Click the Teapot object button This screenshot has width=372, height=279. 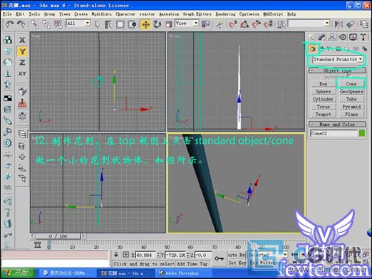324,115
